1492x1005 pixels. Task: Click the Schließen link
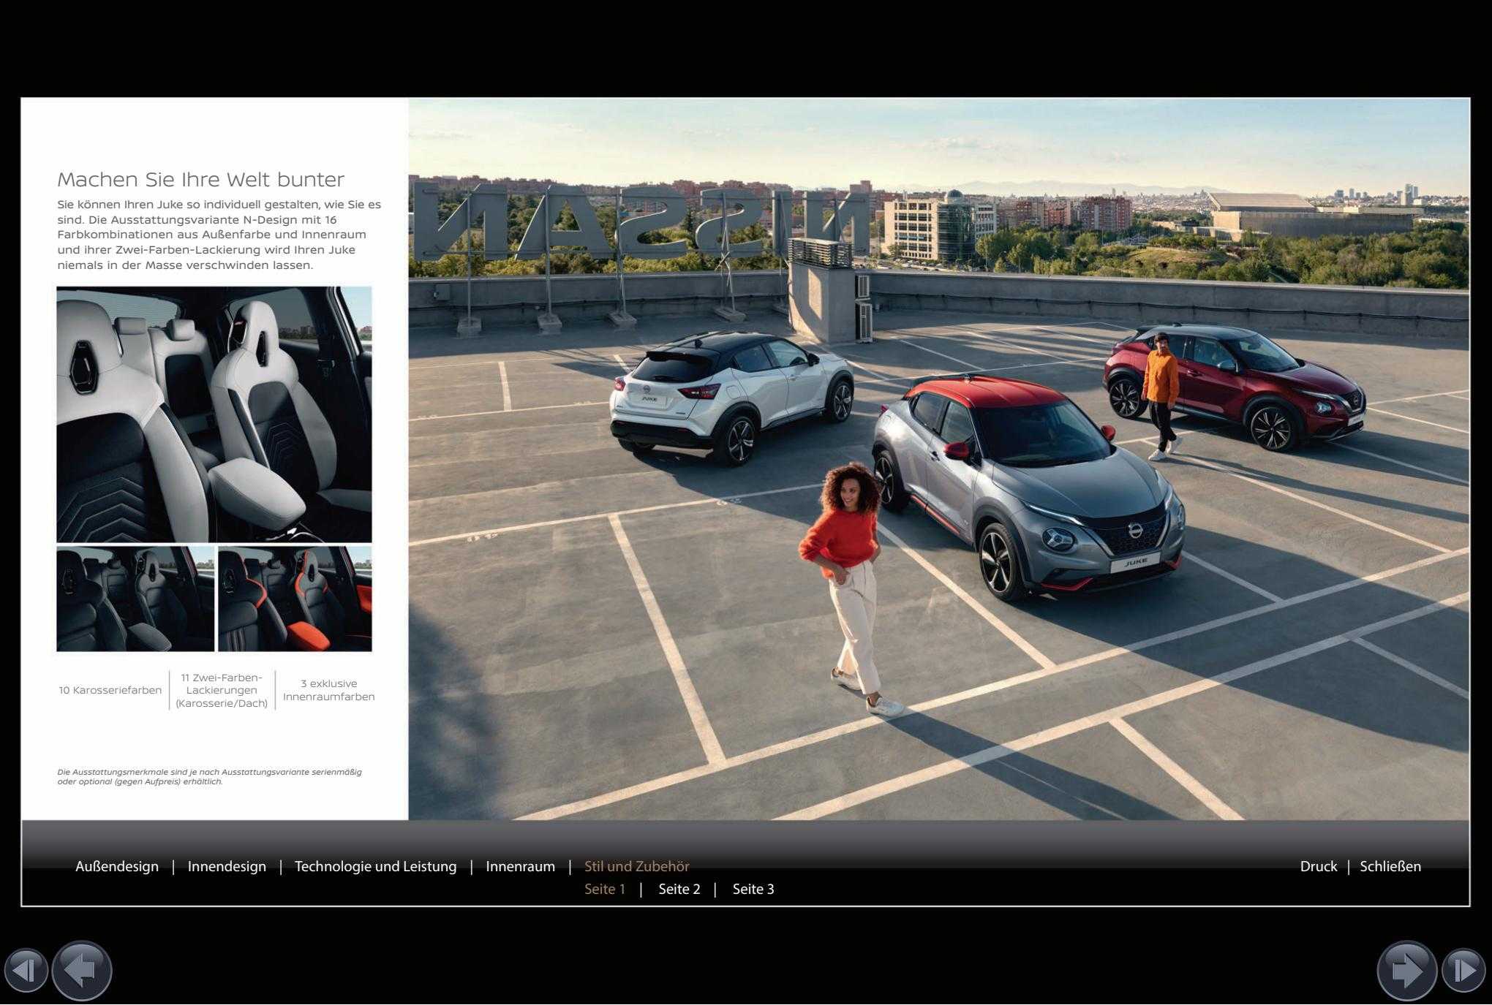[x=1390, y=866]
